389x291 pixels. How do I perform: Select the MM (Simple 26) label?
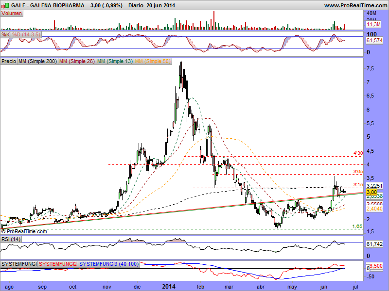click(77, 61)
